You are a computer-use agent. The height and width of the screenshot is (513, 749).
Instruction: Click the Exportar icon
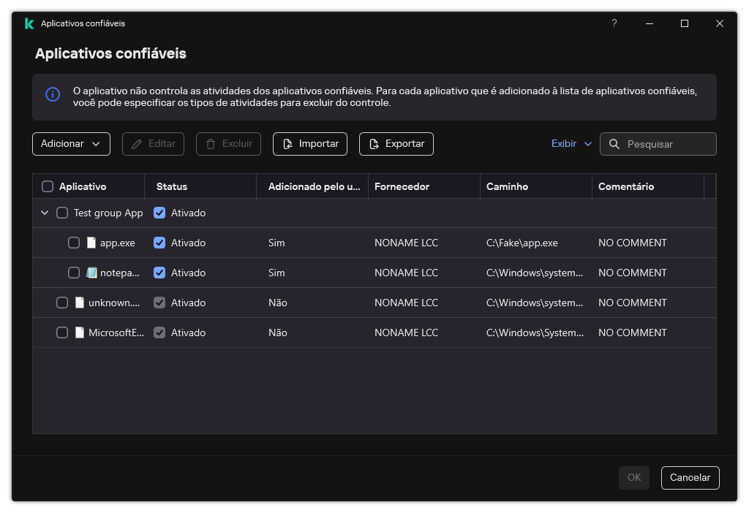[373, 144]
